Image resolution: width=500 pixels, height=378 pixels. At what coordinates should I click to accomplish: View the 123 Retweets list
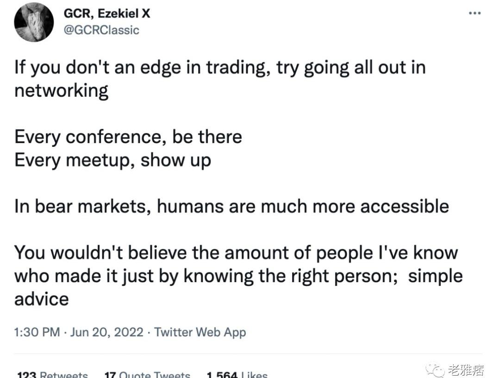coord(52,374)
